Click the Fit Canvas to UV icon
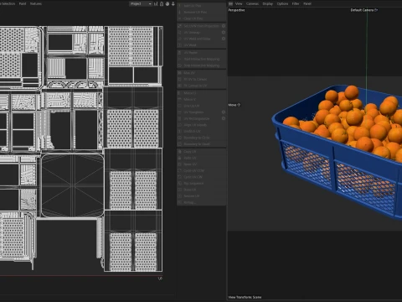 coord(180,86)
